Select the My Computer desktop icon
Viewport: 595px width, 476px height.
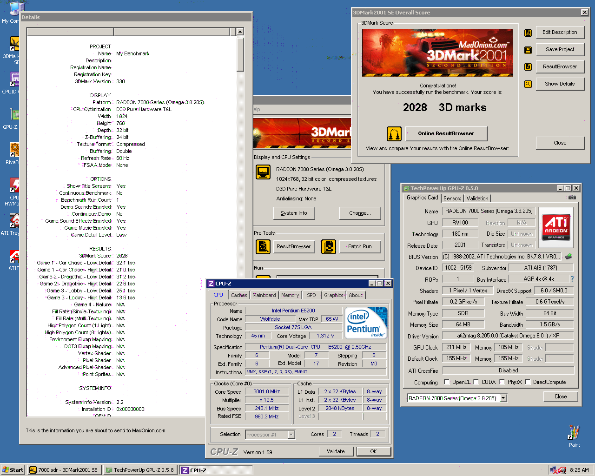(10, 13)
